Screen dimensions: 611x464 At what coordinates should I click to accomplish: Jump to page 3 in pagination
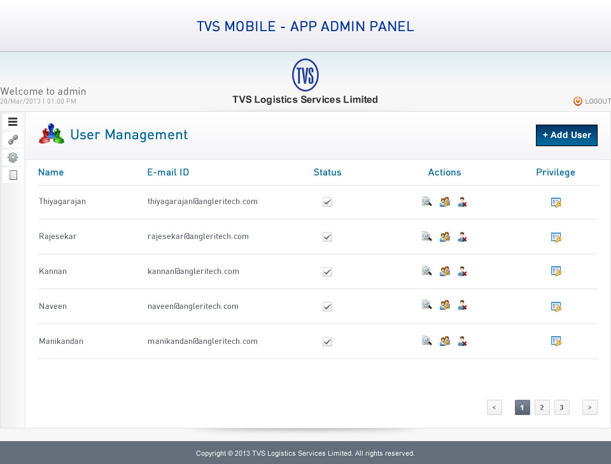pos(561,407)
